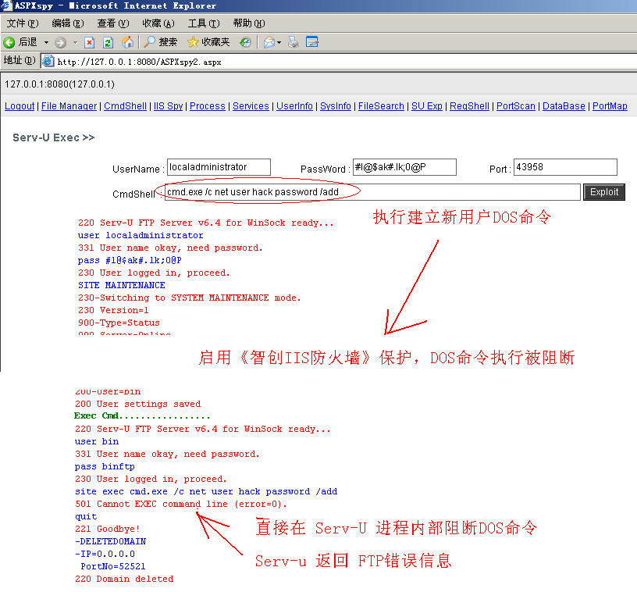Click the "pass binftp" output line
Image resolution: width=637 pixels, height=592 pixels.
click(x=105, y=466)
